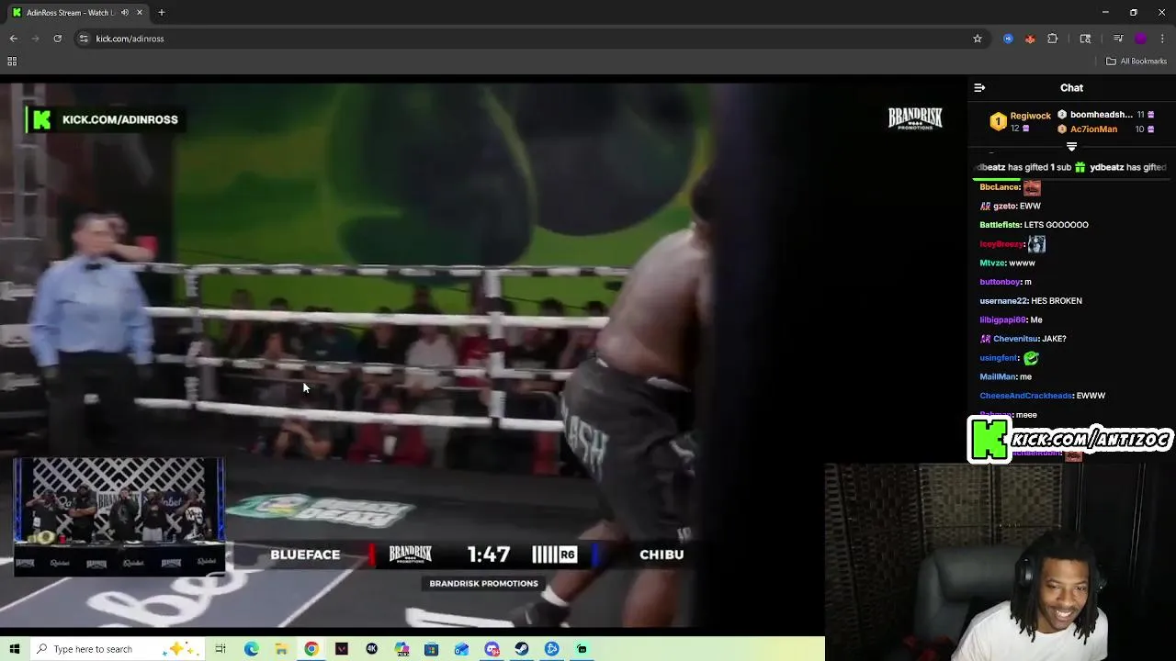The image size is (1176, 661).
Task: Open File Explorer from the taskbar
Action: (281, 649)
